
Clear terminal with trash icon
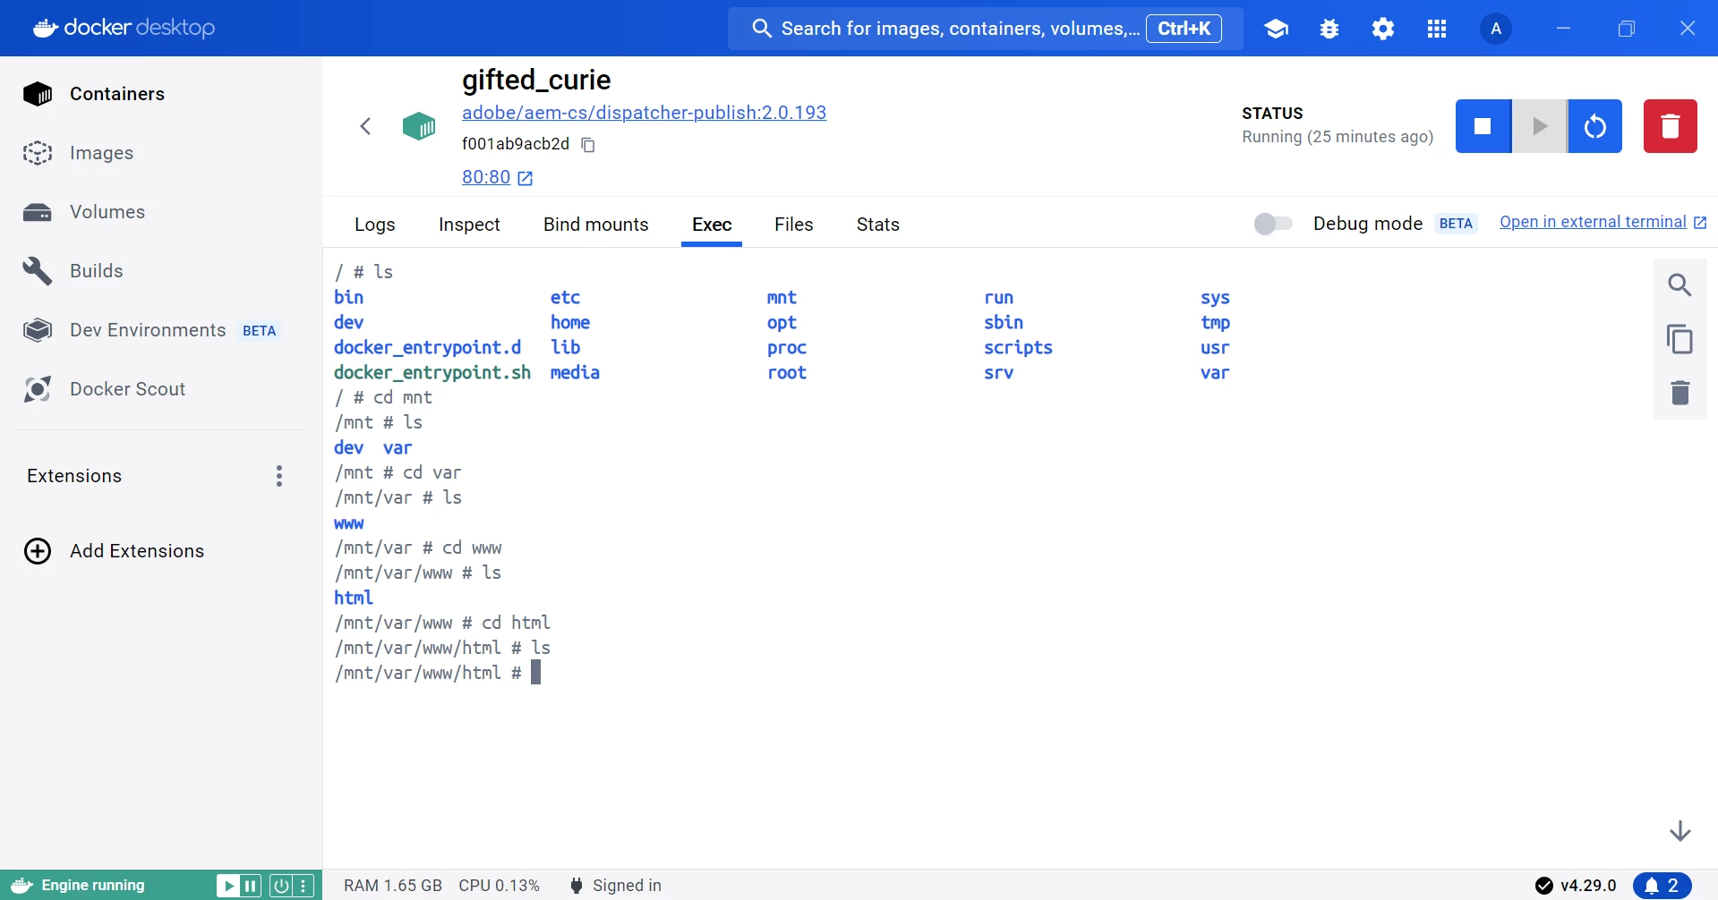click(1680, 392)
